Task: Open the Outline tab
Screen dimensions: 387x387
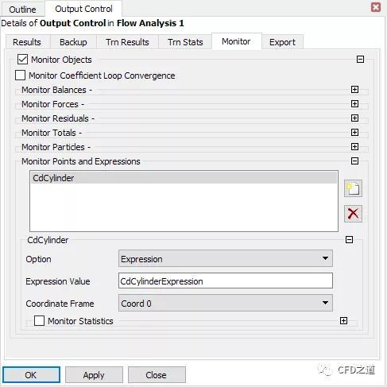Action: click(22, 10)
